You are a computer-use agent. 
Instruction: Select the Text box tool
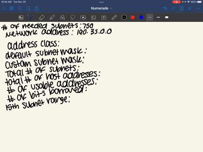click(104, 17)
